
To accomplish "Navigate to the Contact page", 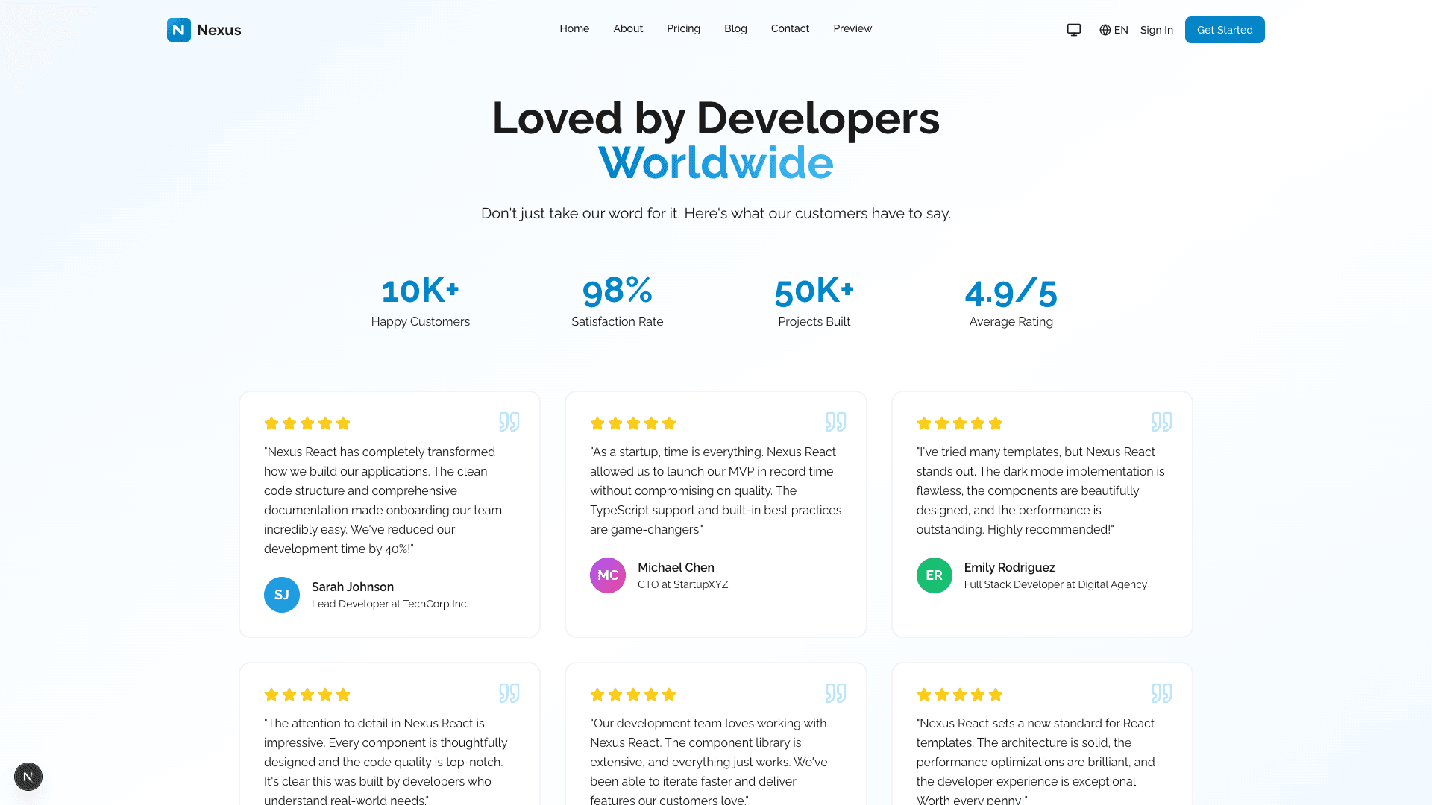I will click(x=790, y=28).
